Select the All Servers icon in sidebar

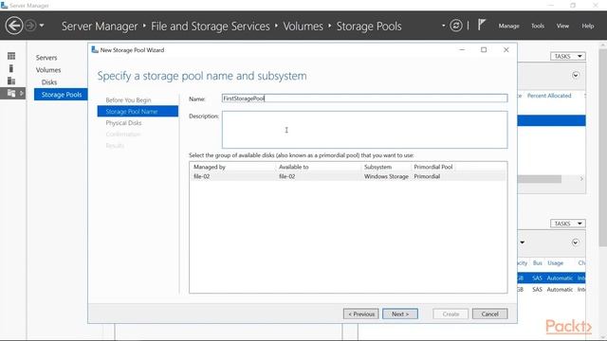point(11,81)
